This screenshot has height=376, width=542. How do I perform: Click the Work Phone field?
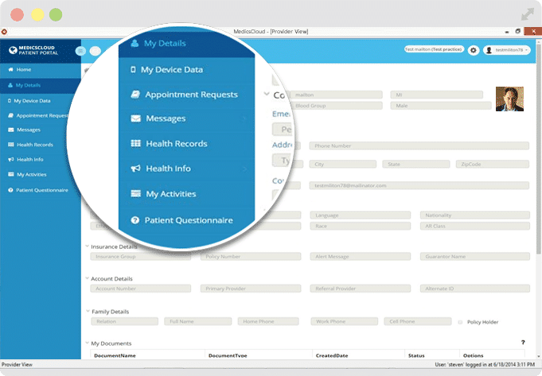point(345,321)
